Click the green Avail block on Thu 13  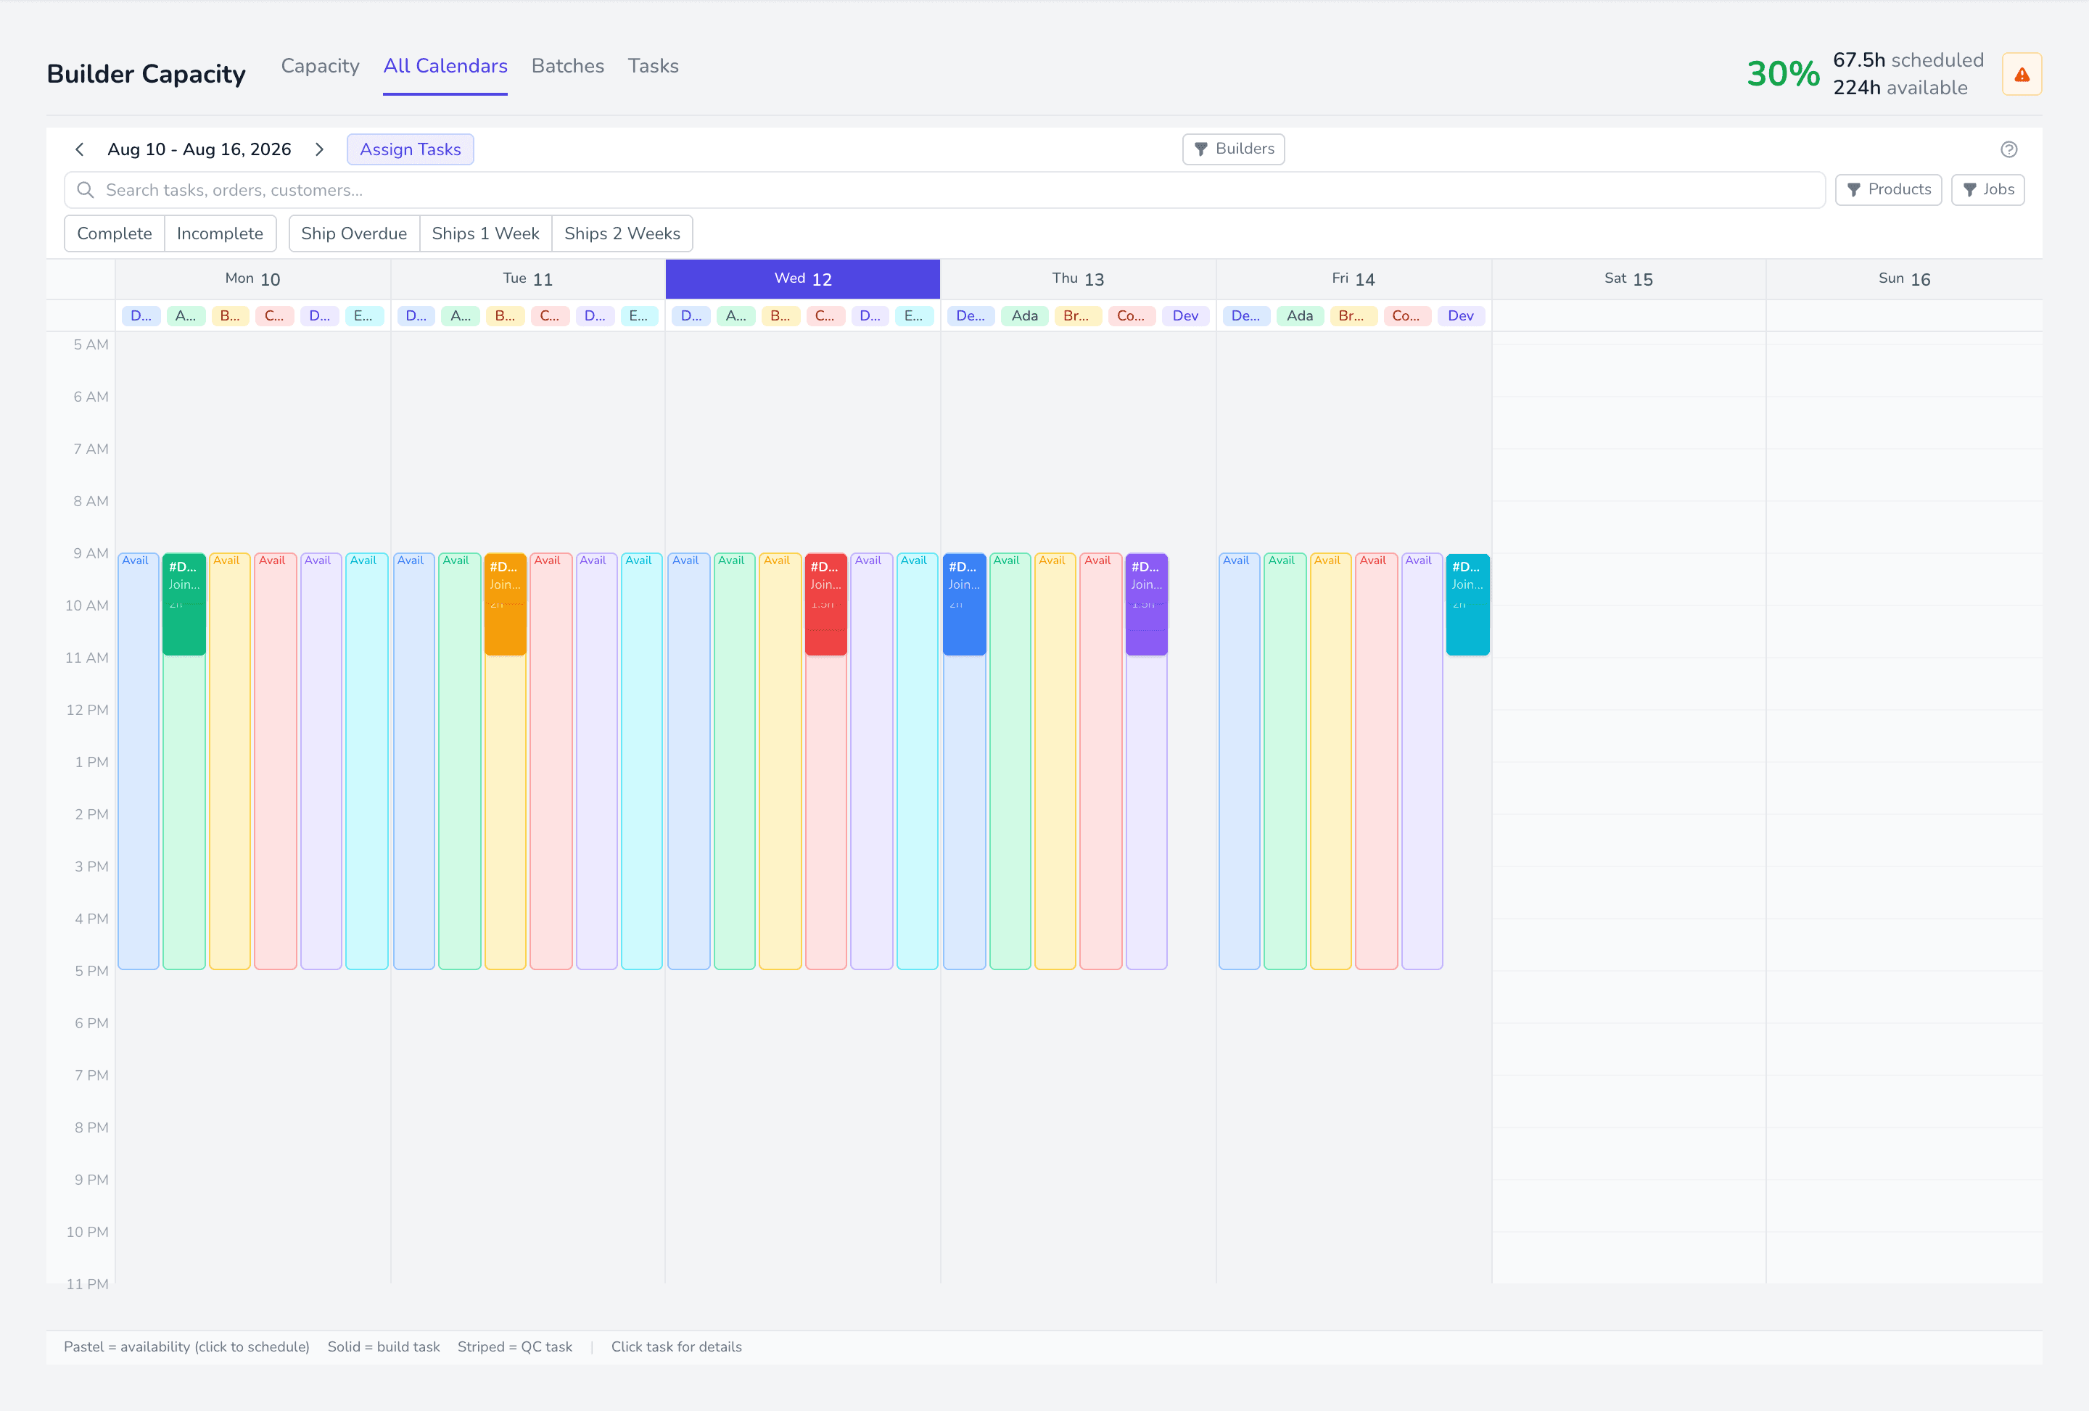[1010, 761]
